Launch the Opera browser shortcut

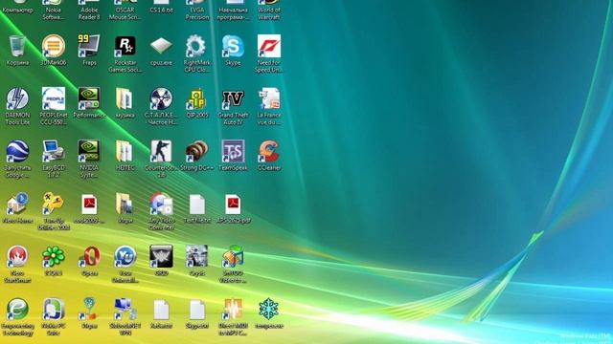tap(89, 257)
